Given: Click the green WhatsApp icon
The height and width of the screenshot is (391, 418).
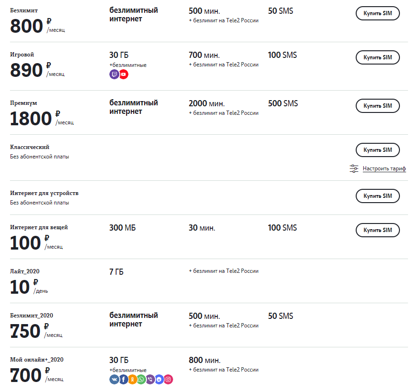Looking at the screenshot, I should coord(141,379).
